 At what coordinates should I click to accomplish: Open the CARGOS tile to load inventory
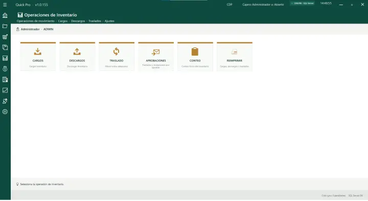[x=38, y=57]
